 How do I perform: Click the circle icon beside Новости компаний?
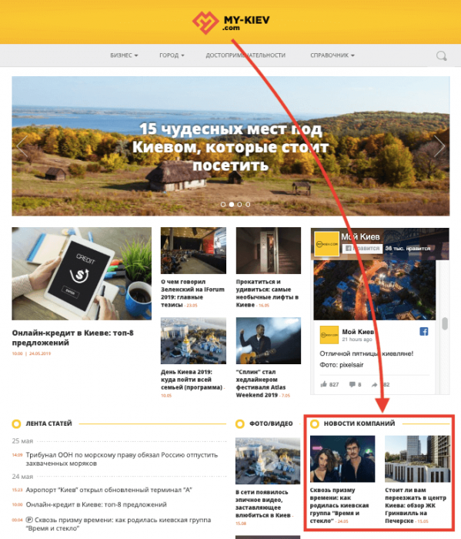click(x=314, y=423)
